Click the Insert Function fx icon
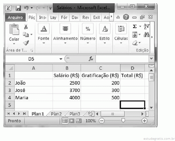The height and width of the screenshot is (141, 175). (x=91, y=59)
